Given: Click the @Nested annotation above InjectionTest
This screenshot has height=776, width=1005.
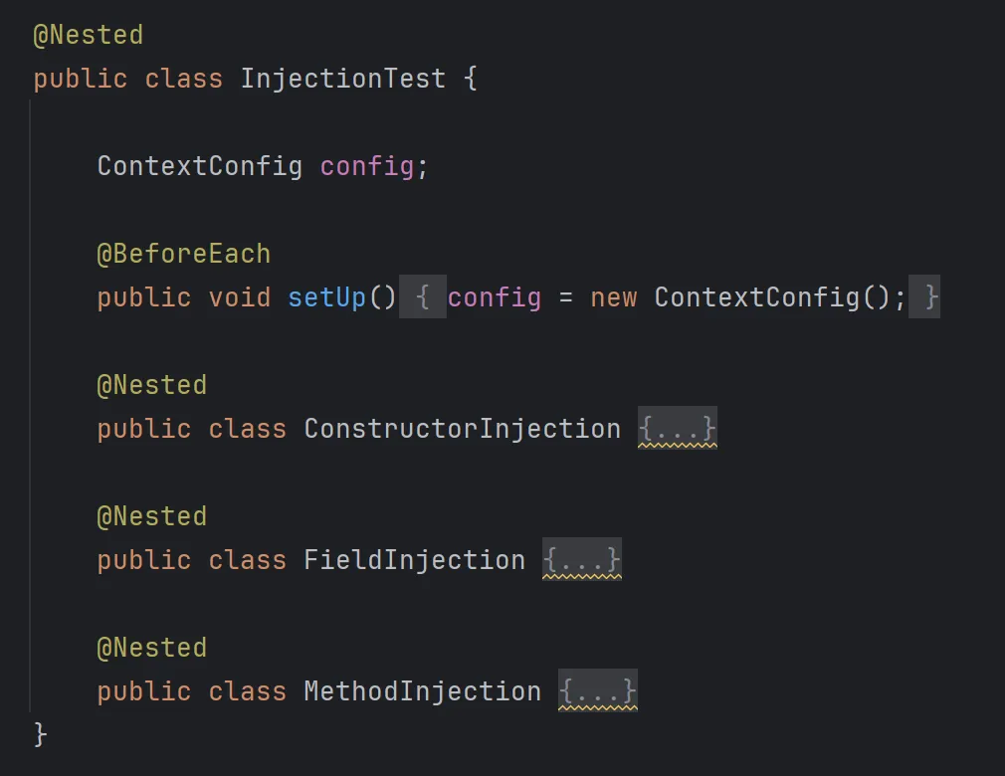Looking at the screenshot, I should tap(89, 36).
